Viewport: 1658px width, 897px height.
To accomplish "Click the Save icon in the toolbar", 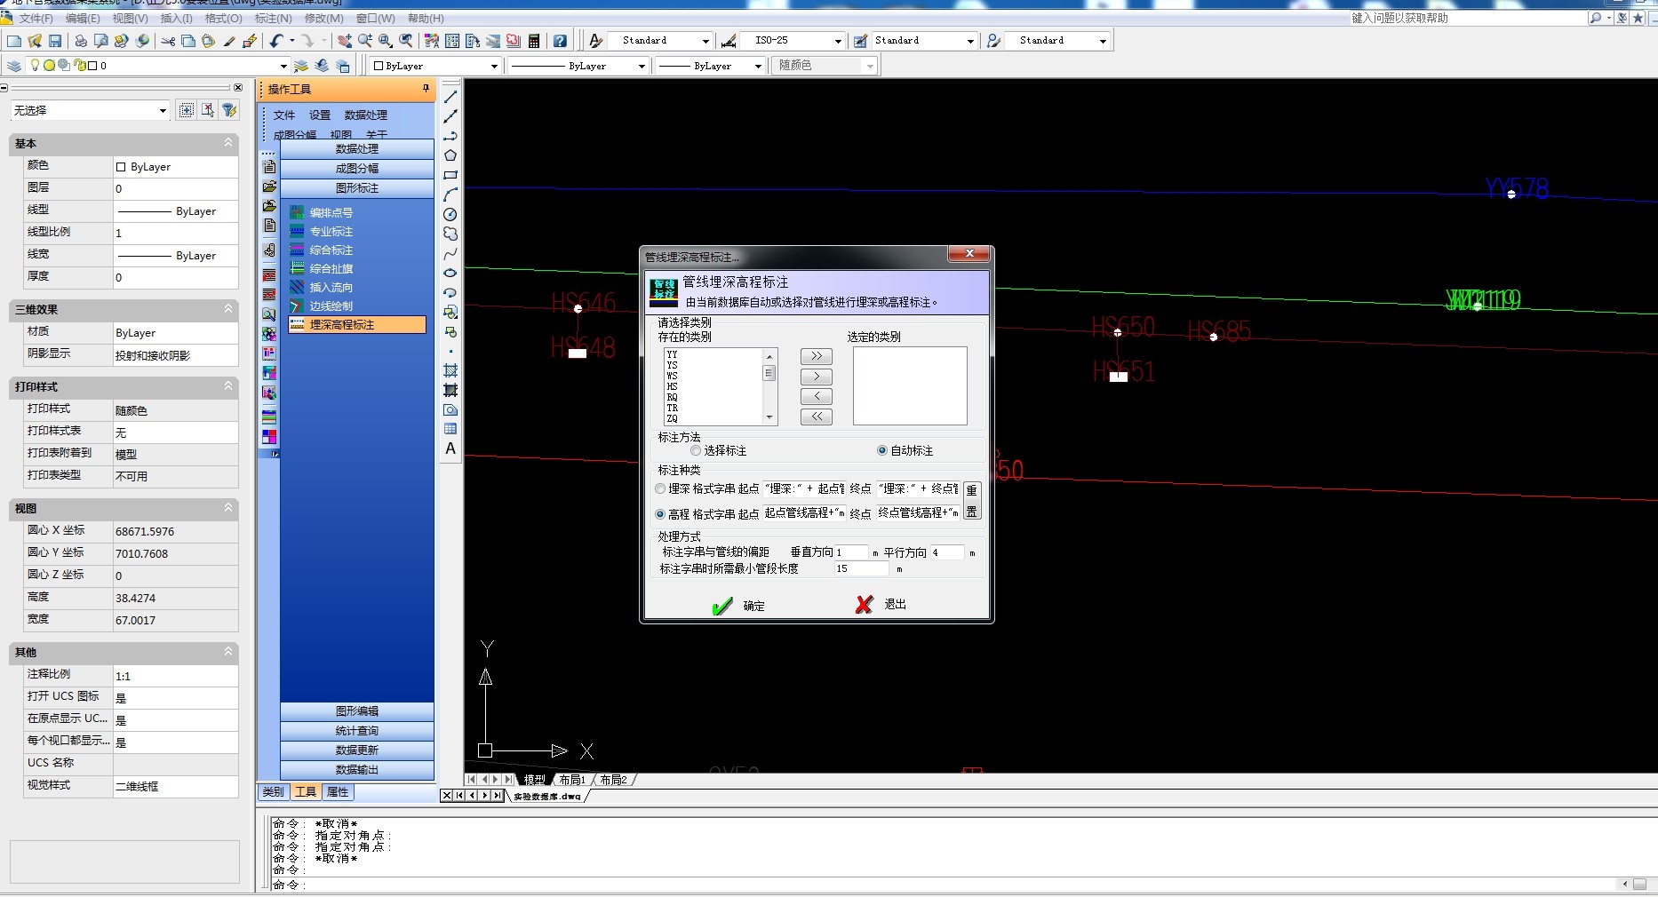I will (55, 41).
